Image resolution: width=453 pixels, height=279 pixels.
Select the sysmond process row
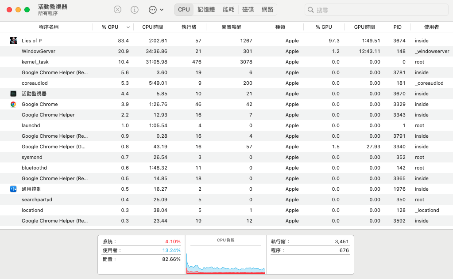tap(227, 157)
